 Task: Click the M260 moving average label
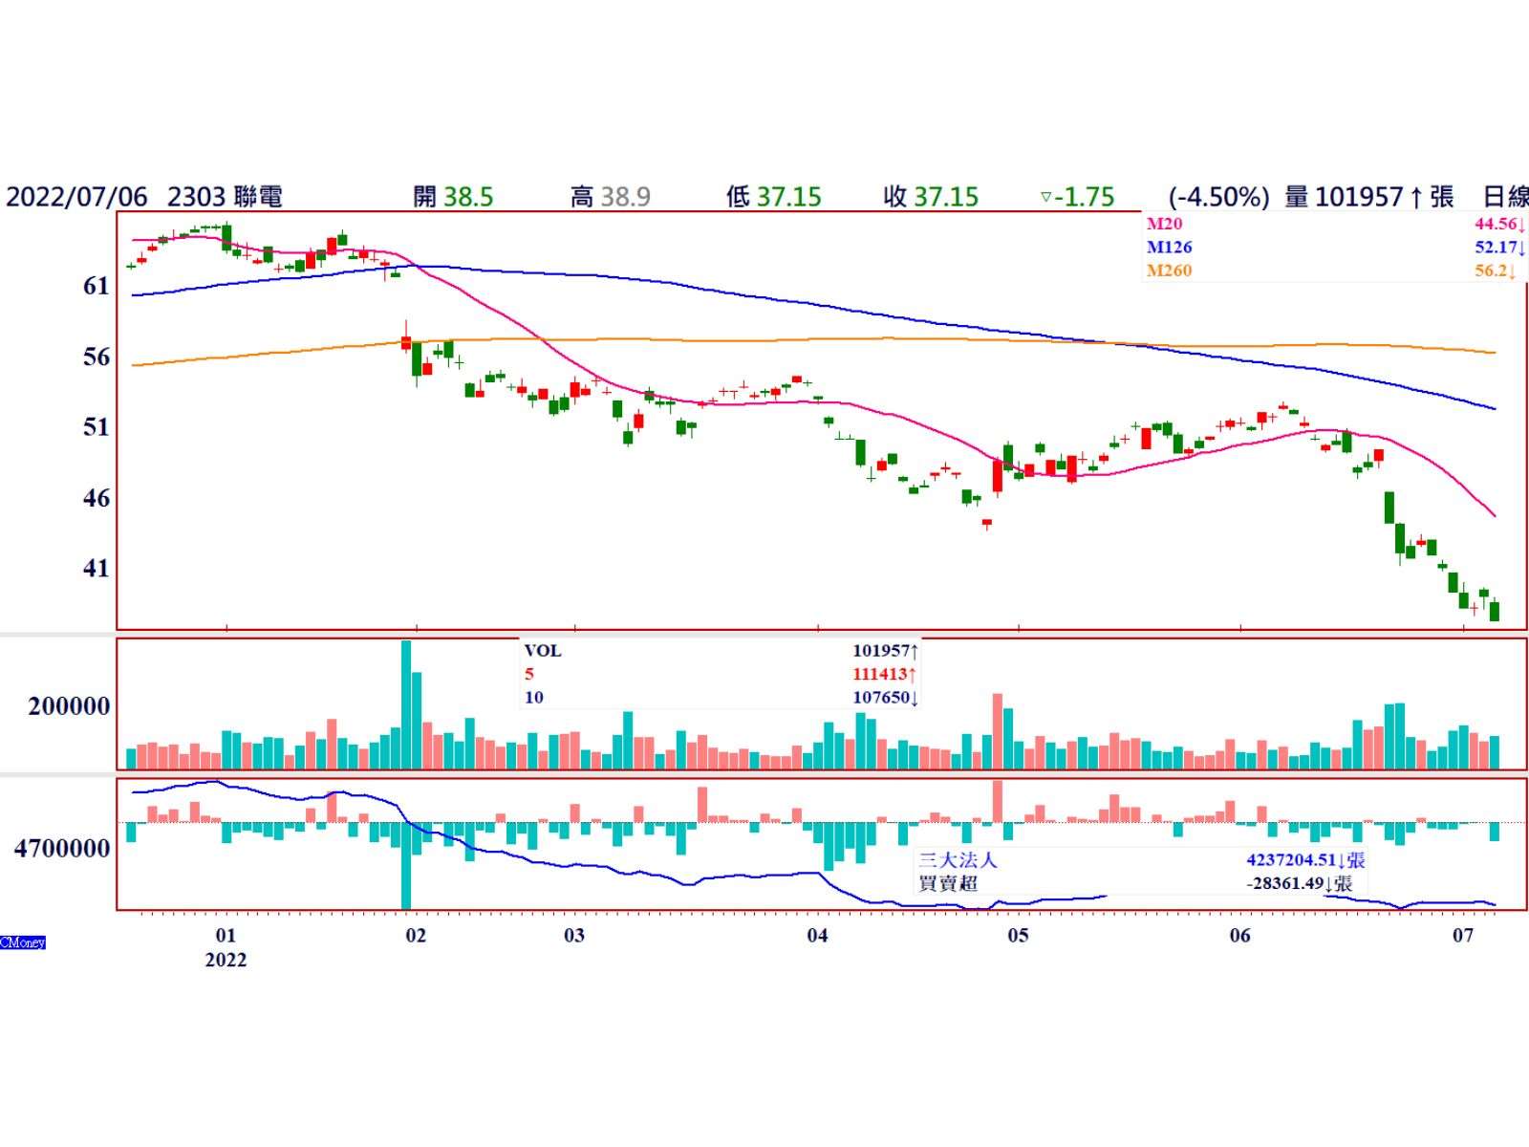pyautogui.click(x=1169, y=271)
